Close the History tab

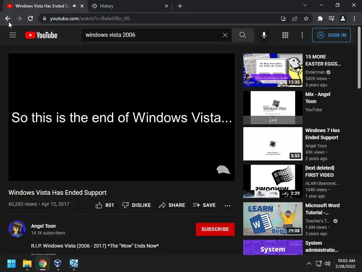[x=167, y=6]
